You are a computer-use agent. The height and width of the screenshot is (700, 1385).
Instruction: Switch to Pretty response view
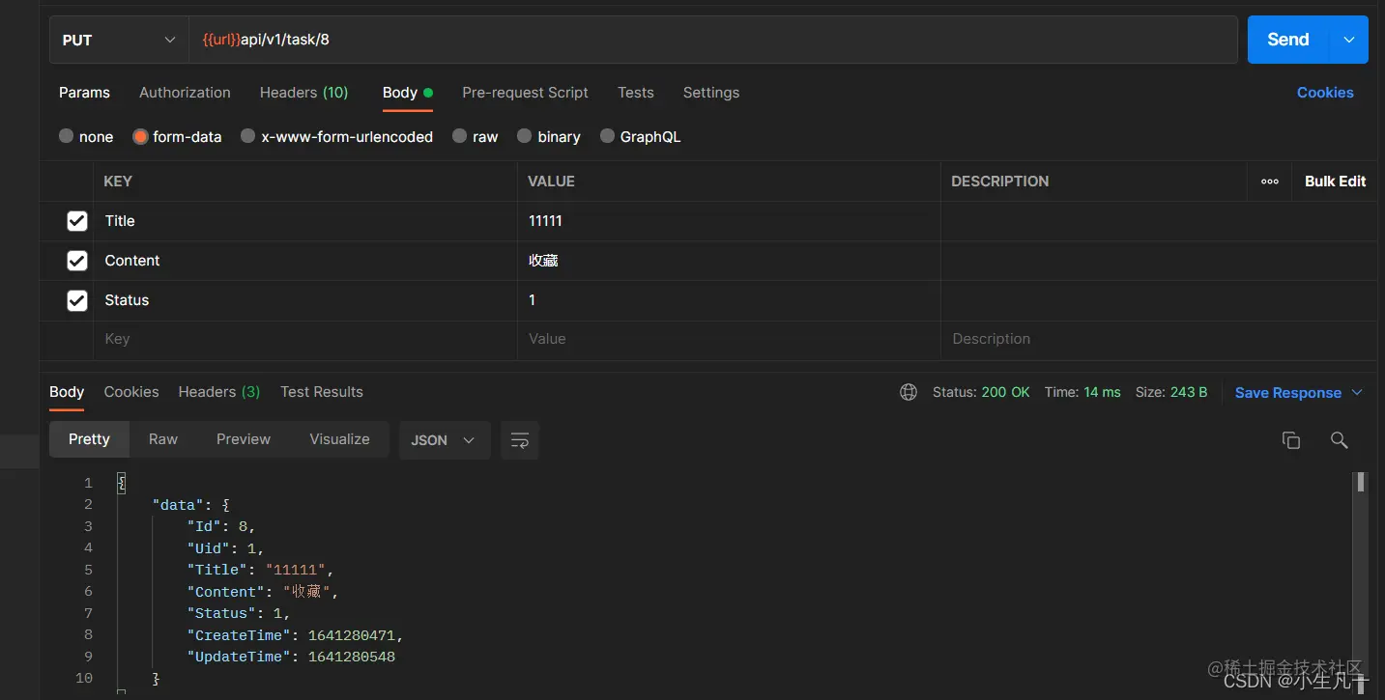coord(89,439)
